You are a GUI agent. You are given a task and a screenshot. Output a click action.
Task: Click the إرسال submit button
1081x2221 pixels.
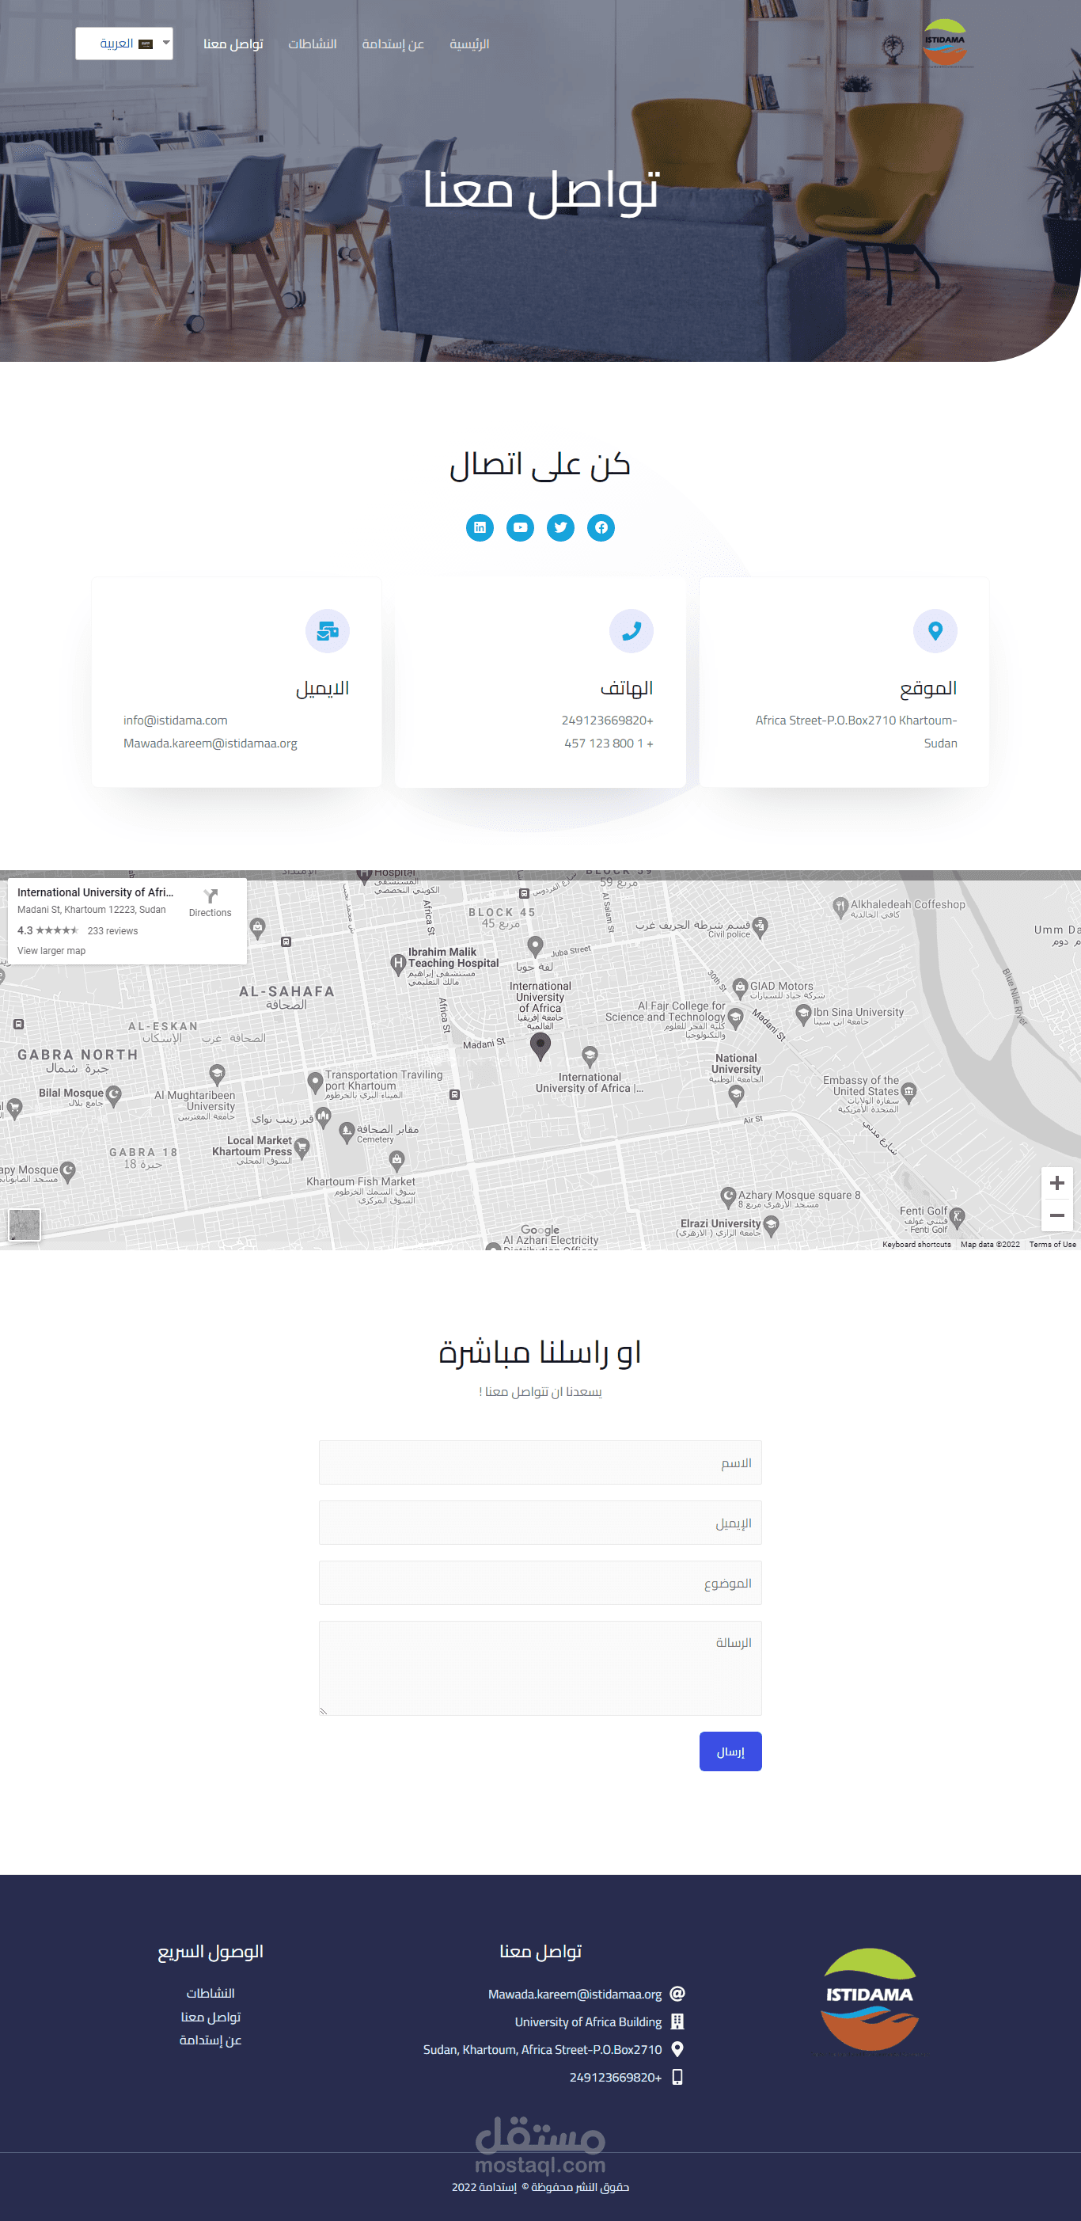[x=730, y=1751]
